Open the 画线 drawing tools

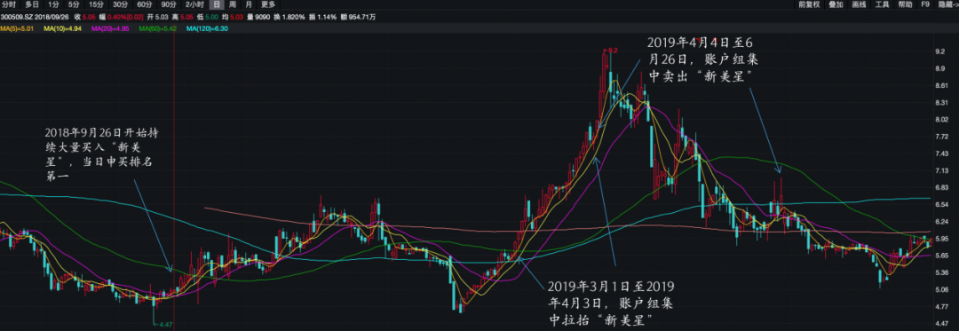pyautogui.click(x=859, y=4)
